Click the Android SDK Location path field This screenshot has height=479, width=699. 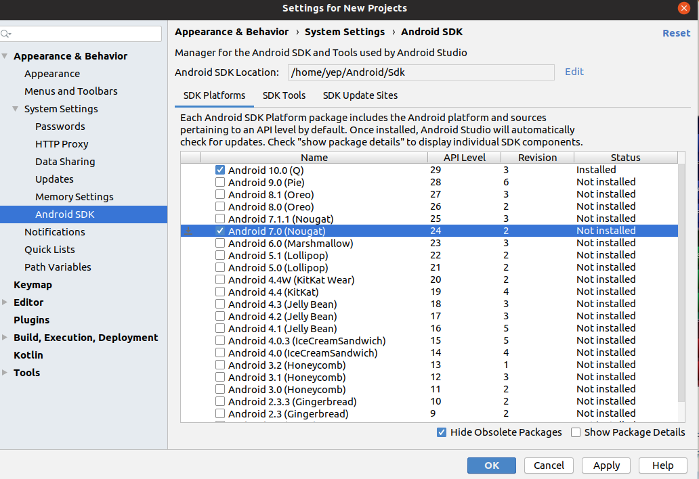pos(421,72)
